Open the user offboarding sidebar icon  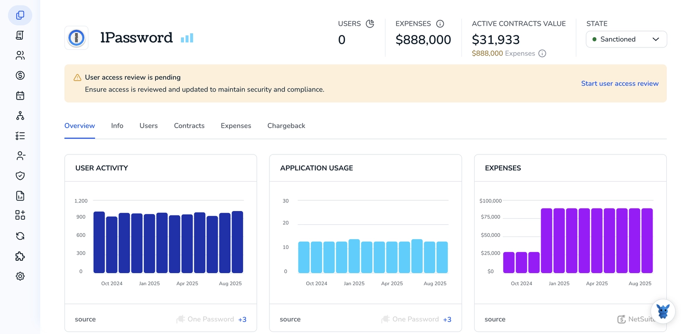tap(20, 156)
